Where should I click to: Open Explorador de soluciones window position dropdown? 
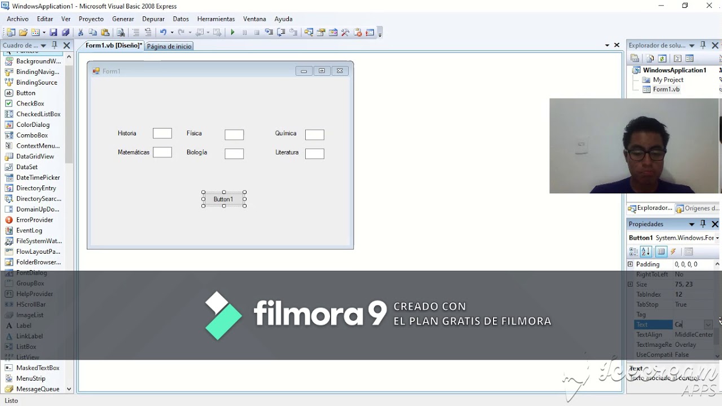692,45
